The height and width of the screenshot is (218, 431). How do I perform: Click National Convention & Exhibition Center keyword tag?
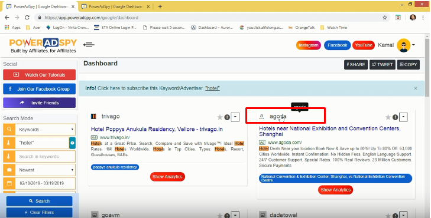tap(335, 179)
